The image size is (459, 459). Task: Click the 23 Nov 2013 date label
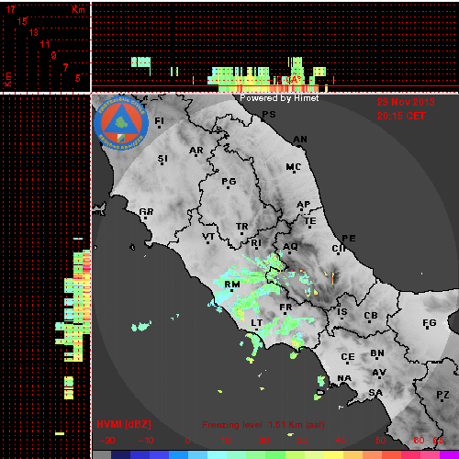coord(406,102)
